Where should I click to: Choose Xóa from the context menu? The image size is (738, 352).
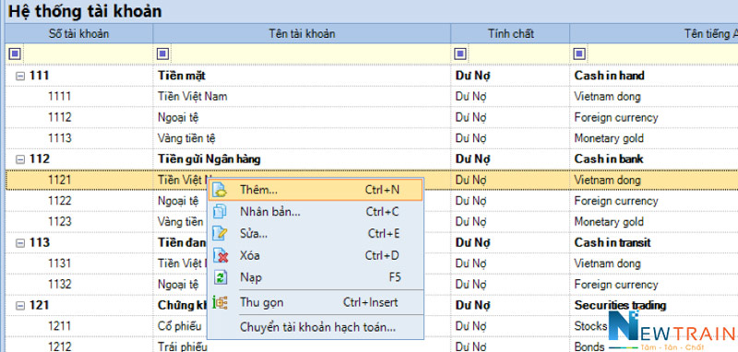tap(315, 255)
